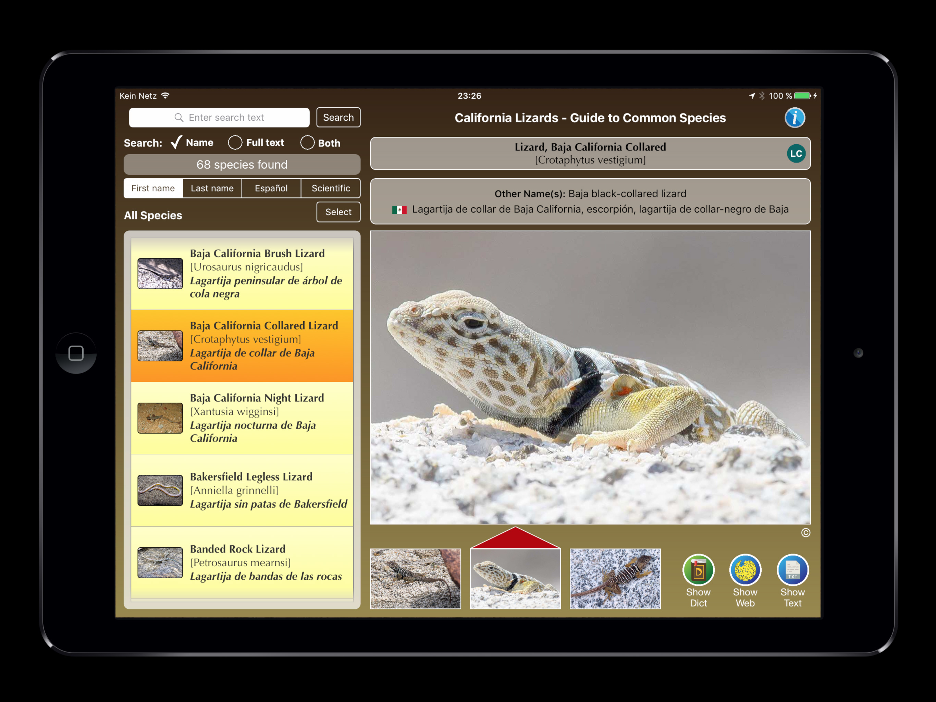Screen dimensions: 936x702
Task: Open the Baja California Night Lizard entry
Action: click(242, 418)
